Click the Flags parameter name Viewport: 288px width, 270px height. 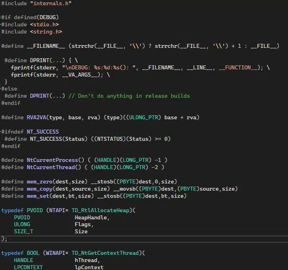[83, 225]
